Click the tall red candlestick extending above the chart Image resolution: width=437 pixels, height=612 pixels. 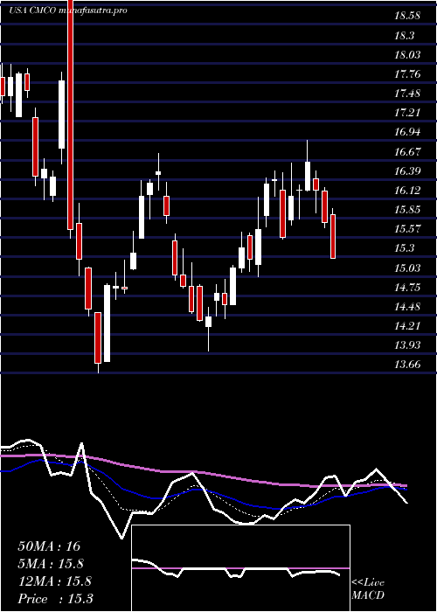(x=70, y=117)
